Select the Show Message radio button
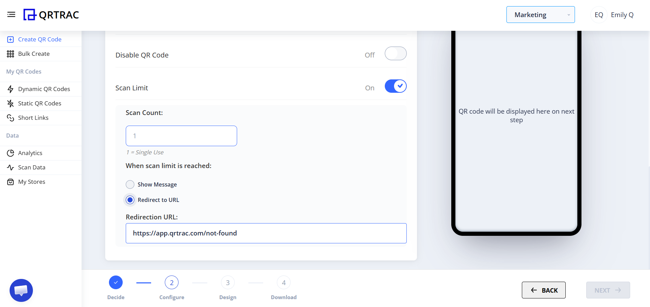650x307 pixels. [x=130, y=184]
